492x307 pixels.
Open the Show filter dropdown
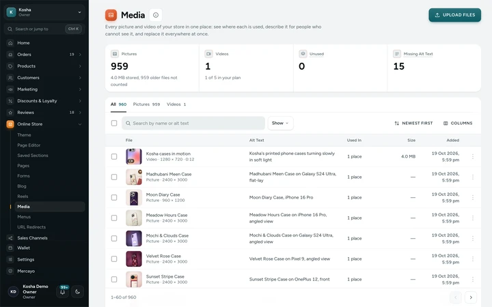click(280, 123)
